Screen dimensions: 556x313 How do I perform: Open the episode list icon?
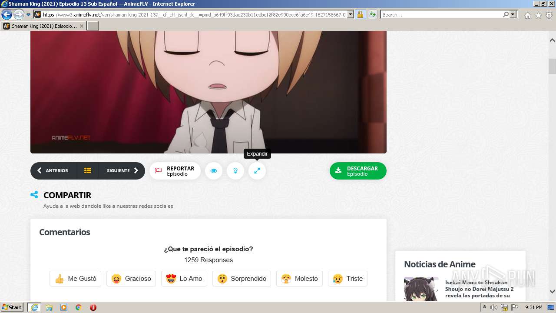(x=88, y=171)
